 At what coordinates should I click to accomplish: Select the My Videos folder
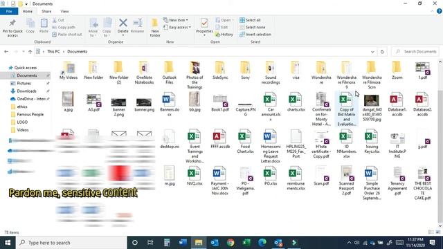[69, 71]
